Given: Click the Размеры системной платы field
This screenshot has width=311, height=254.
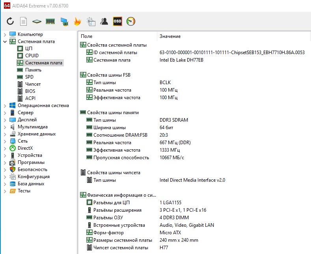Looking at the screenshot, I should 123,240.
